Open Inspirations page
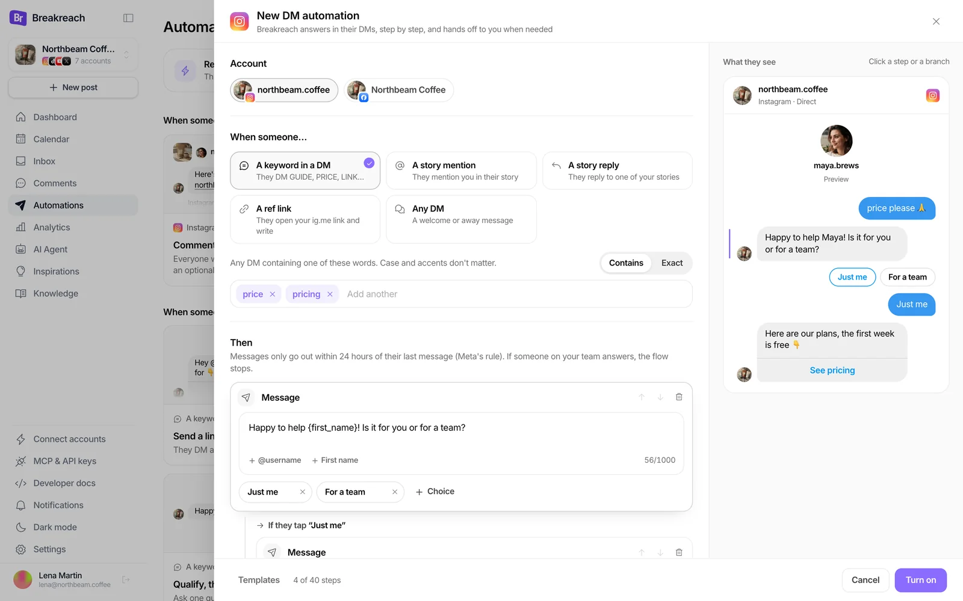 coord(73,271)
